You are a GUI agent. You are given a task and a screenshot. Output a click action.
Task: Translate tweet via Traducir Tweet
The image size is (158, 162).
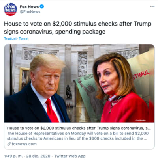[x=16, y=39]
